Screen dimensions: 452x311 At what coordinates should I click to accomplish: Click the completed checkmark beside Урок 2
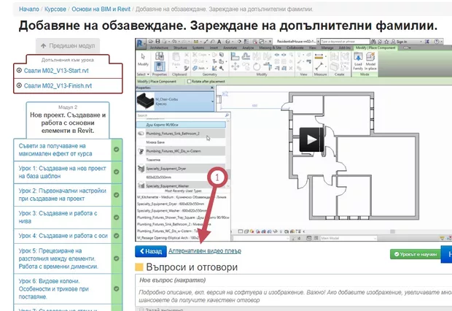click(x=117, y=195)
